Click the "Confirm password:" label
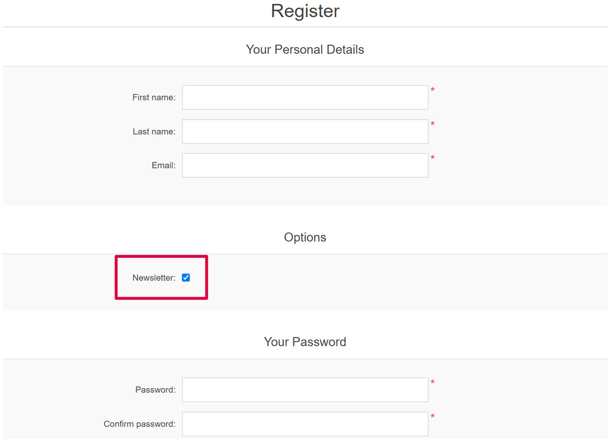Screen dimensions: 609x439 pos(140,424)
